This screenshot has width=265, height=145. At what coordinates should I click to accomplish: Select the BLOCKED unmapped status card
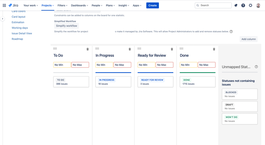[x=240, y=94]
